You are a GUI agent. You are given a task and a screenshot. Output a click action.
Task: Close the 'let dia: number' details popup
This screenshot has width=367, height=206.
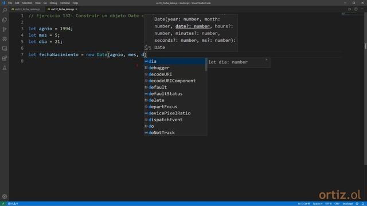[266, 60]
